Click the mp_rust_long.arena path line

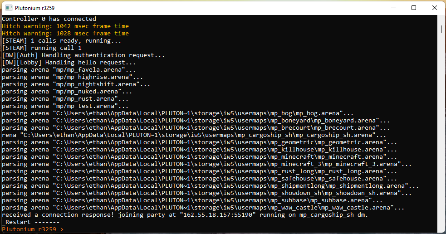tap(199, 171)
